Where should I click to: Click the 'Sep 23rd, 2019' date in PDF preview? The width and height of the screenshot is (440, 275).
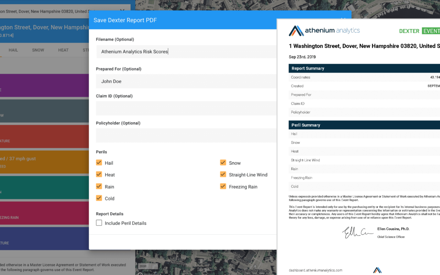click(x=302, y=57)
